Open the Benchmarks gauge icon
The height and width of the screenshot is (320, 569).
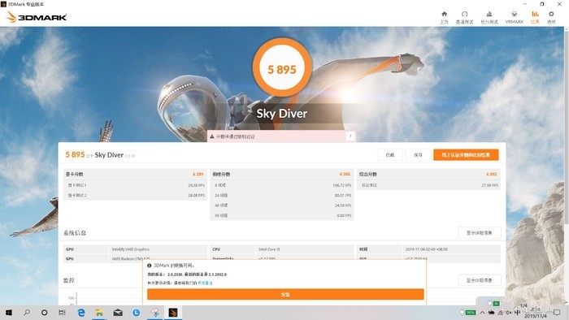(x=464, y=17)
